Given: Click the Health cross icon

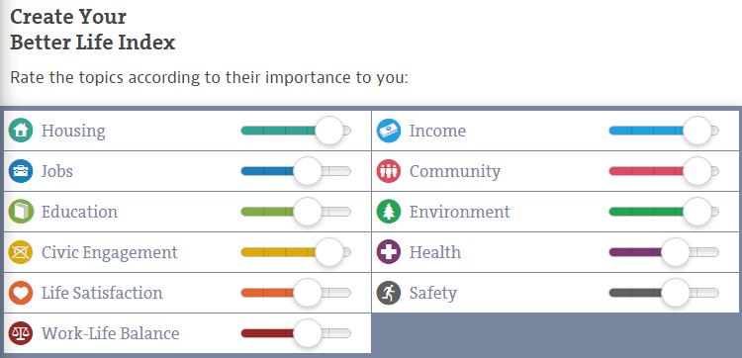Looking at the screenshot, I should pyautogui.click(x=389, y=252).
